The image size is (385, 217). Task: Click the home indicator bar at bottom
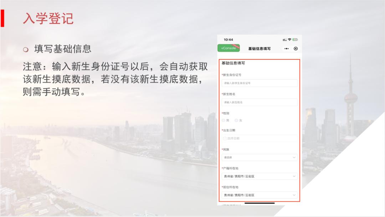tap(260, 203)
